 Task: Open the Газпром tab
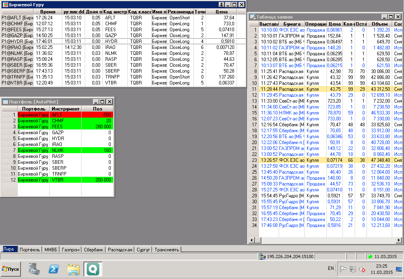pyautogui.click(x=71, y=250)
